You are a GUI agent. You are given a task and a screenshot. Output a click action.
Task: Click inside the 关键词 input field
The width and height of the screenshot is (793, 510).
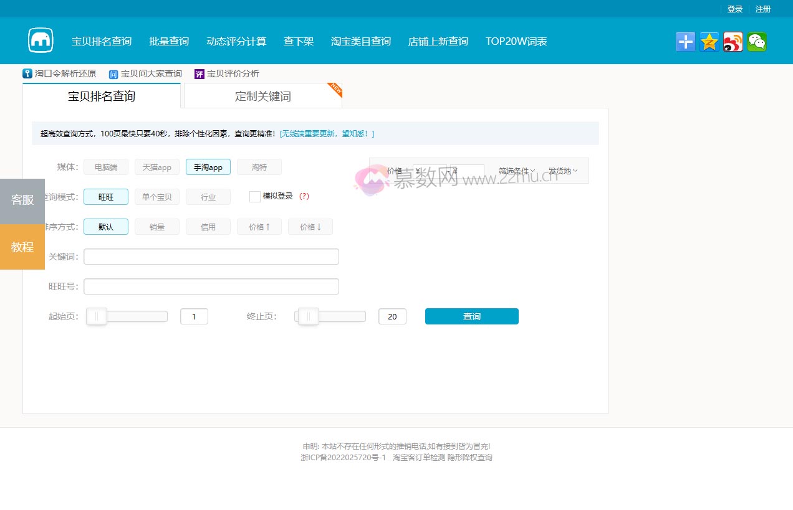[x=211, y=256]
